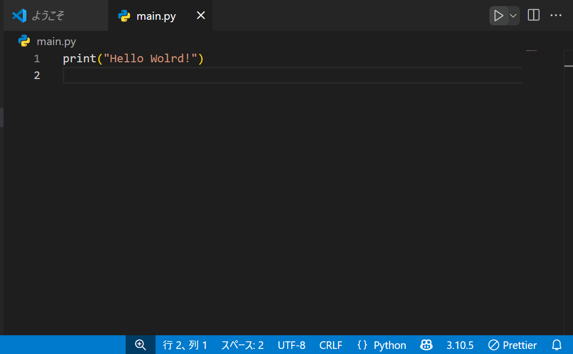
Task: Open notifications via the bell icon
Action: (557, 345)
